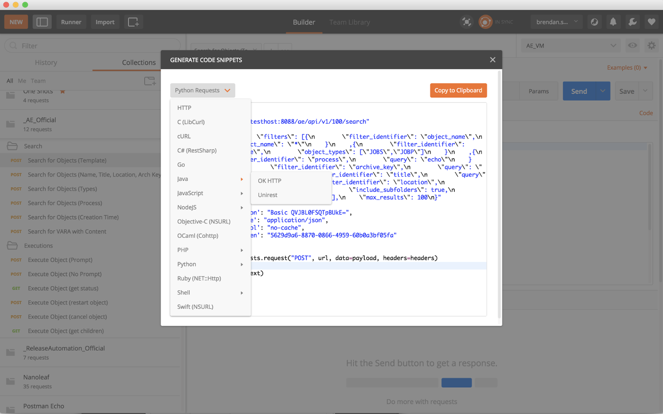Open the AE_VM environment dropdown
The width and height of the screenshot is (663, 414).
point(571,46)
